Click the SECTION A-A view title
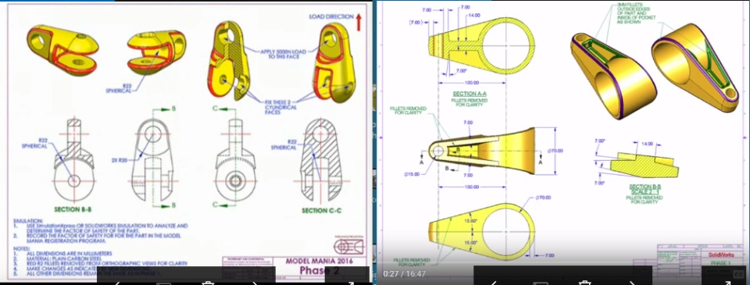The height and width of the screenshot is (285, 750). (470, 94)
